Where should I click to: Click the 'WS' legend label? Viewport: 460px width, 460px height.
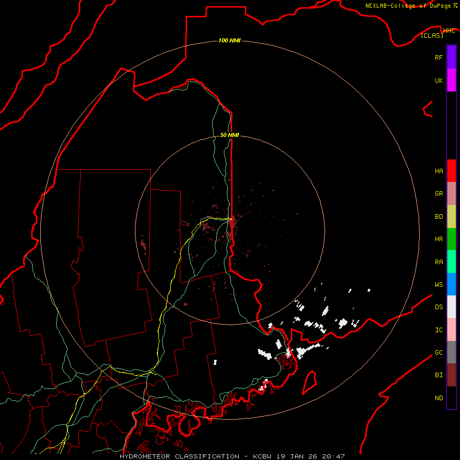pyautogui.click(x=439, y=284)
